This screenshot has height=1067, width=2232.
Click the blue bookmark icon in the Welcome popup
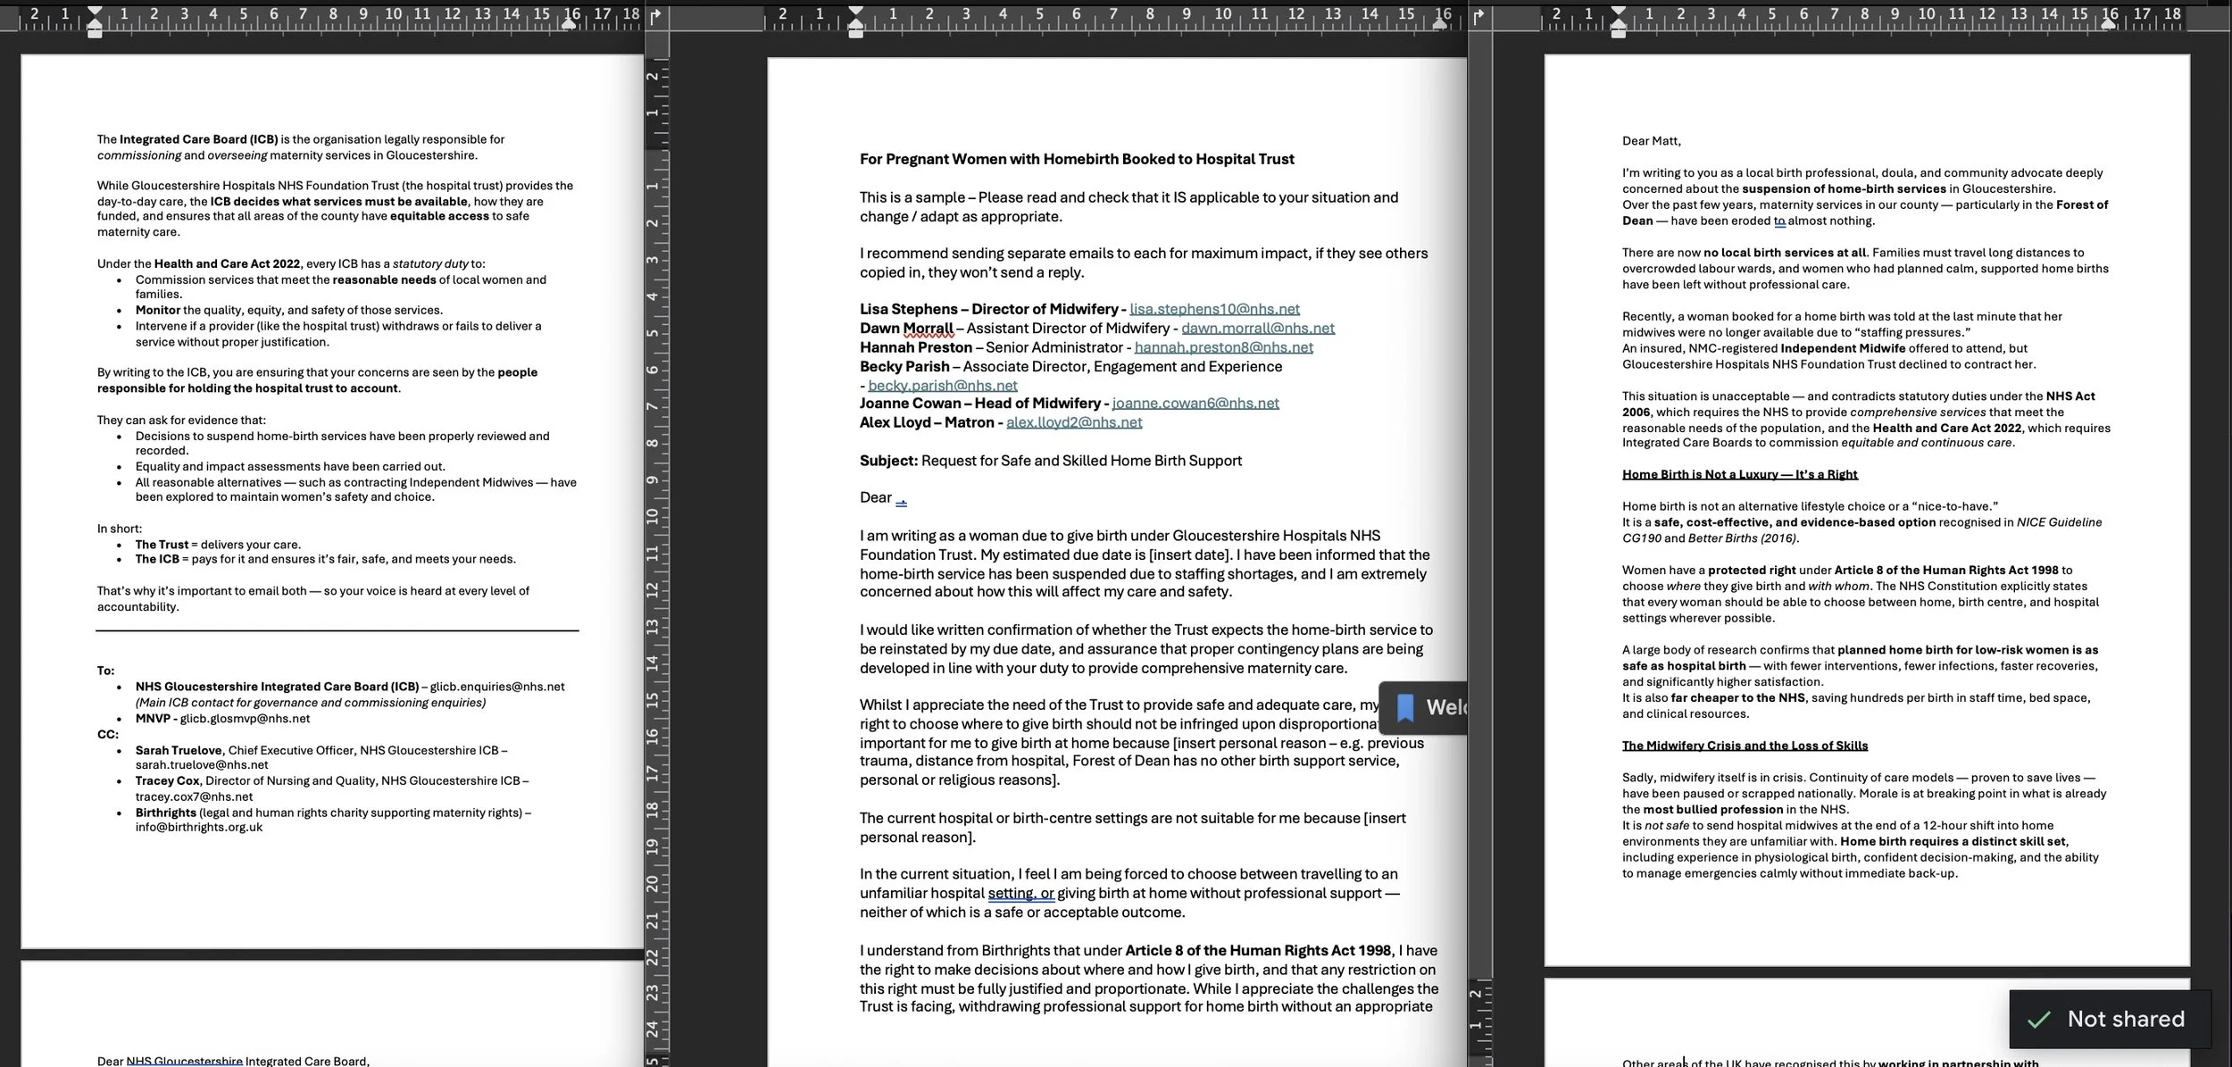pos(1405,707)
